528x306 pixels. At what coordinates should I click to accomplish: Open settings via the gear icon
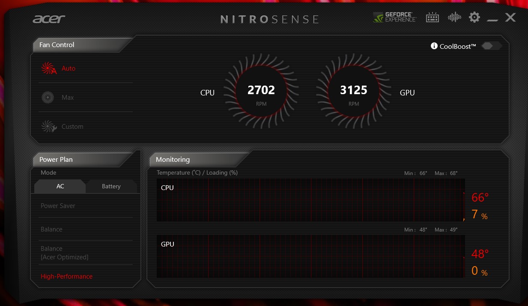click(x=474, y=17)
